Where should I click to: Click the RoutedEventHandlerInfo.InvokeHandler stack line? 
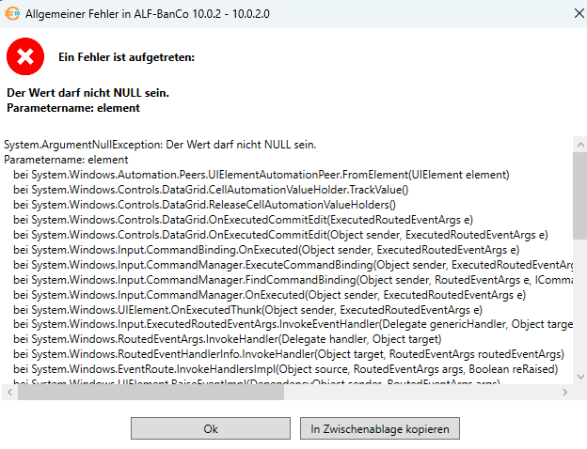tap(289, 354)
